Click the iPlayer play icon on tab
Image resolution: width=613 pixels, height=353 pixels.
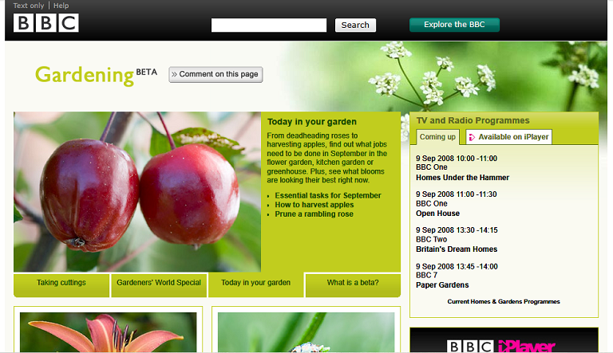pyautogui.click(x=472, y=137)
